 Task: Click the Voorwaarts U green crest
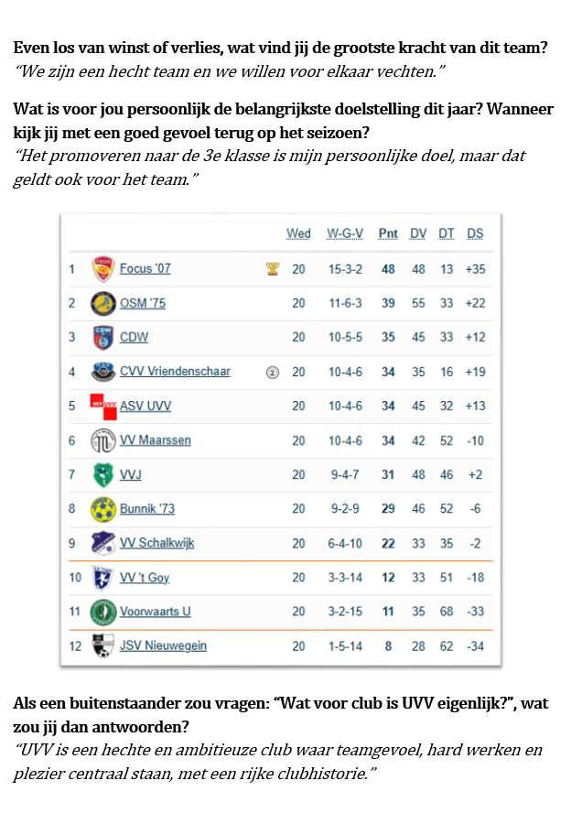103,612
